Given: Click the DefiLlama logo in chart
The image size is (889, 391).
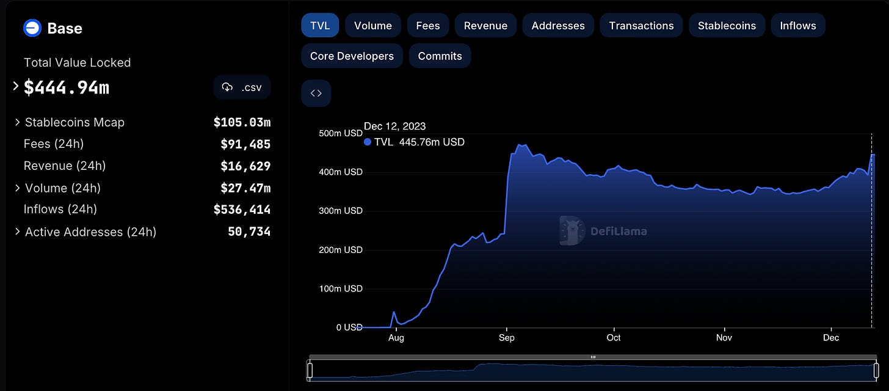Looking at the screenshot, I should pyautogui.click(x=603, y=231).
